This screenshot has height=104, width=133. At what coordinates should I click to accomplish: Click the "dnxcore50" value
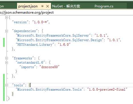click(x=50, y=67)
